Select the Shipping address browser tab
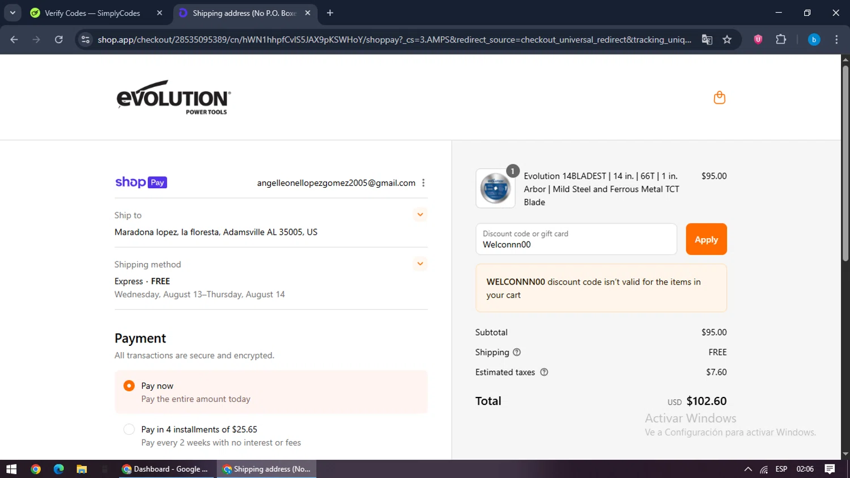This screenshot has height=478, width=850. (245, 13)
